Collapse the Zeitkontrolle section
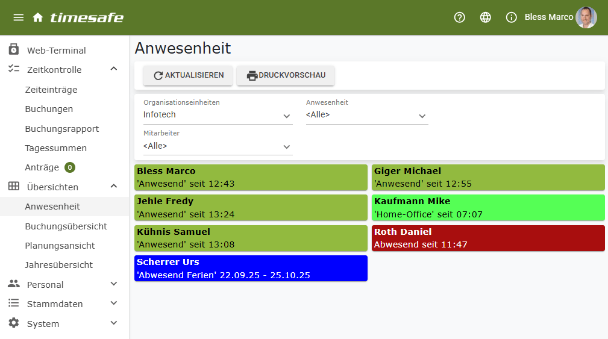This screenshot has width=608, height=339. (114, 69)
